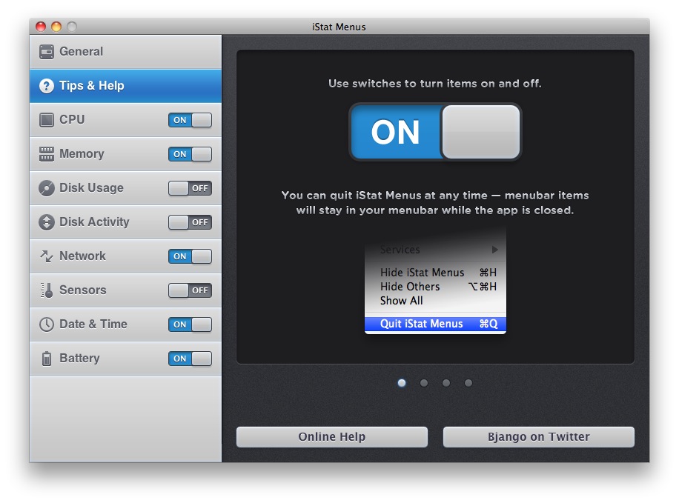
Task: Click Quit iStat Menus in illustrated menu
Action: [x=435, y=324]
